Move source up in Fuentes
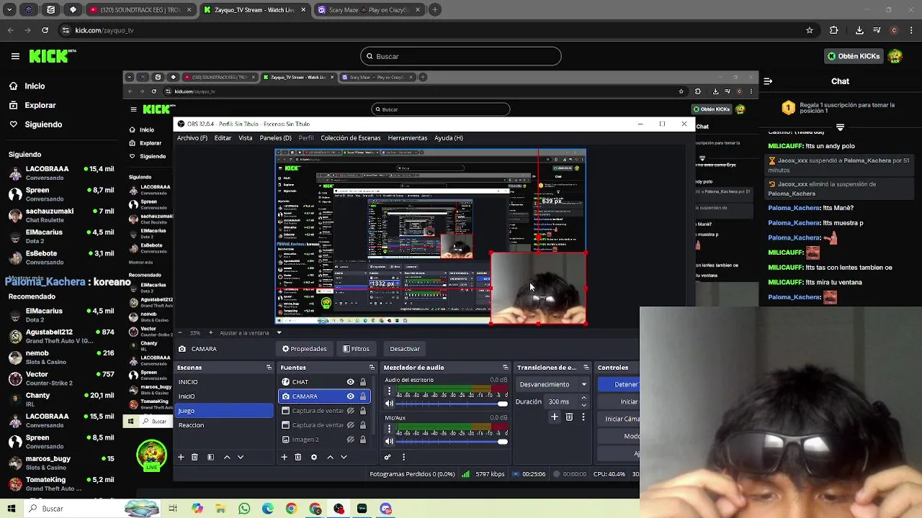 [x=330, y=457]
